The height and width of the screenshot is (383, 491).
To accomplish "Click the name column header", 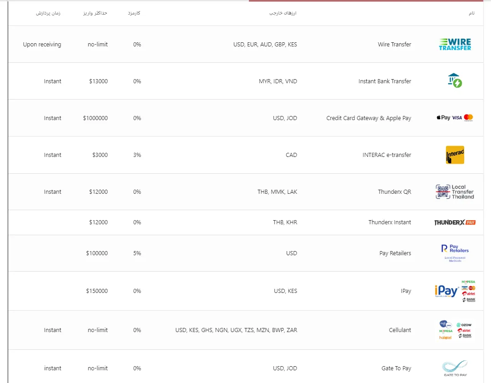I will (471, 13).
